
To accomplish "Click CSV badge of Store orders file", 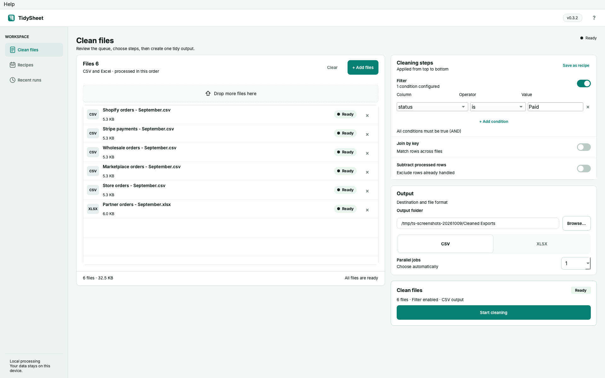I will [93, 190].
